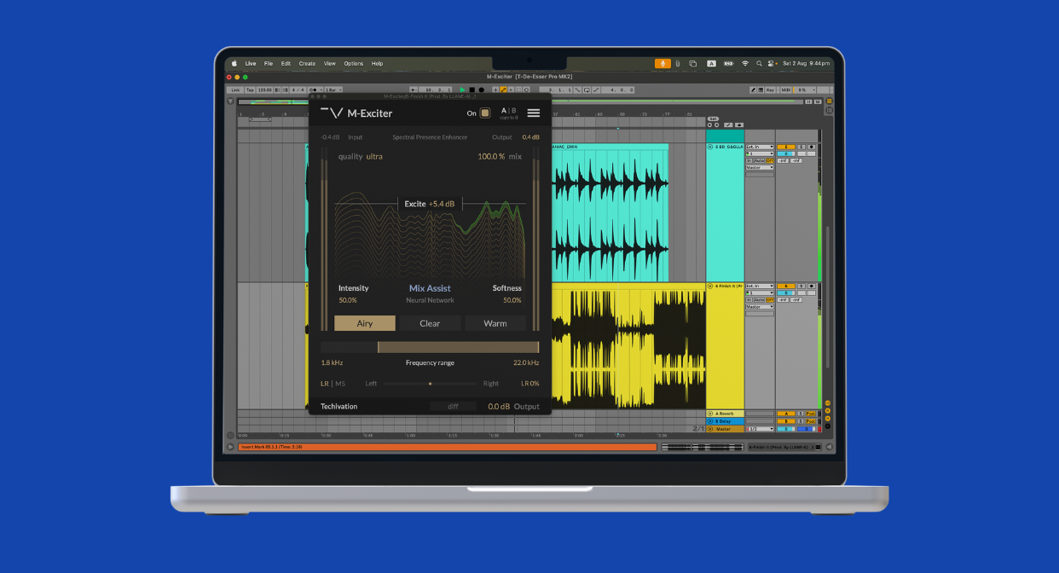Toggle the diff monitoring button
The image size is (1059, 573).
point(453,407)
